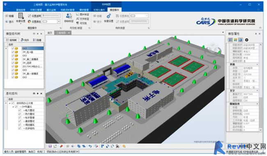Click the red eraser icon in bottom toolbar
This screenshot has height=156, width=267.
click(61, 146)
